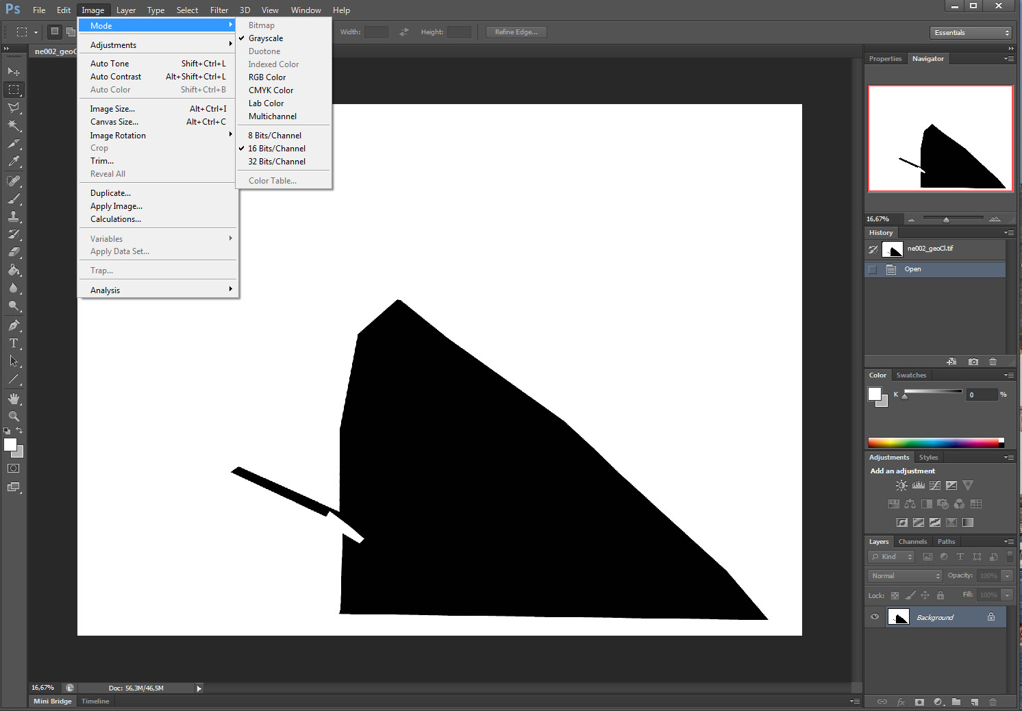This screenshot has width=1022, height=711.
Task: Hide the Background layer visibility
Action: coord(874,616)
